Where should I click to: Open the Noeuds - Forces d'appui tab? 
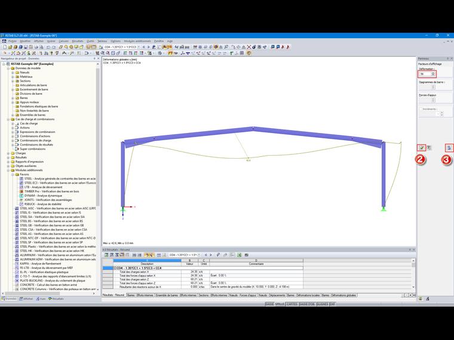pyautogui.click(x=243, y=295)
